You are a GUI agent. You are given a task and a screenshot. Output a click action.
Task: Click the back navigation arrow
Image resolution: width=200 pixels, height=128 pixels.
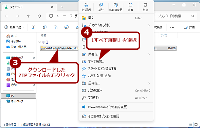[x=7, y=16]
